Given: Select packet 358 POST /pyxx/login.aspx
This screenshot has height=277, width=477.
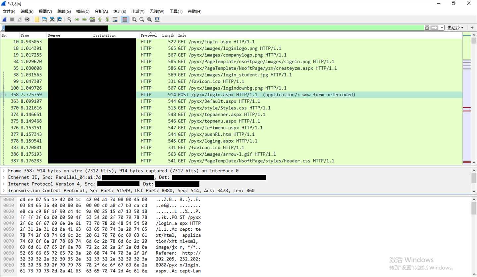Looking at the screenshot, I should coord(231,95).
